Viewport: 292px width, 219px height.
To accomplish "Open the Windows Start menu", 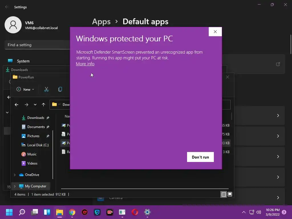I will (9, 212).
